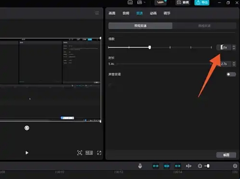Toggle the 声音变调 pitch switch
The width and height of the screenshot is (240, 179).
click(231, 75)
